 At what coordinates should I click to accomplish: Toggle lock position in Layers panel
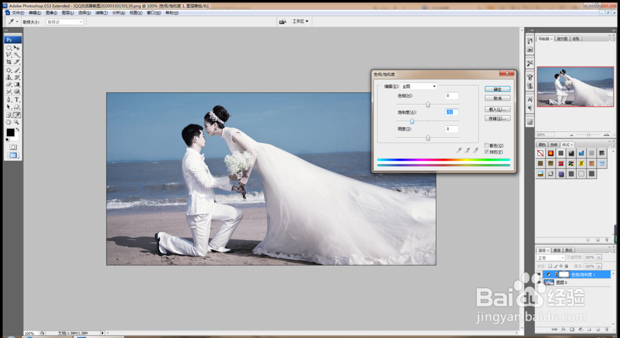tap(561, 266)
